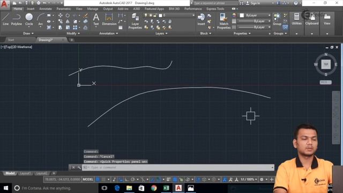Click the AutoCAD application menu logo
343x193 pixels.
4,4
